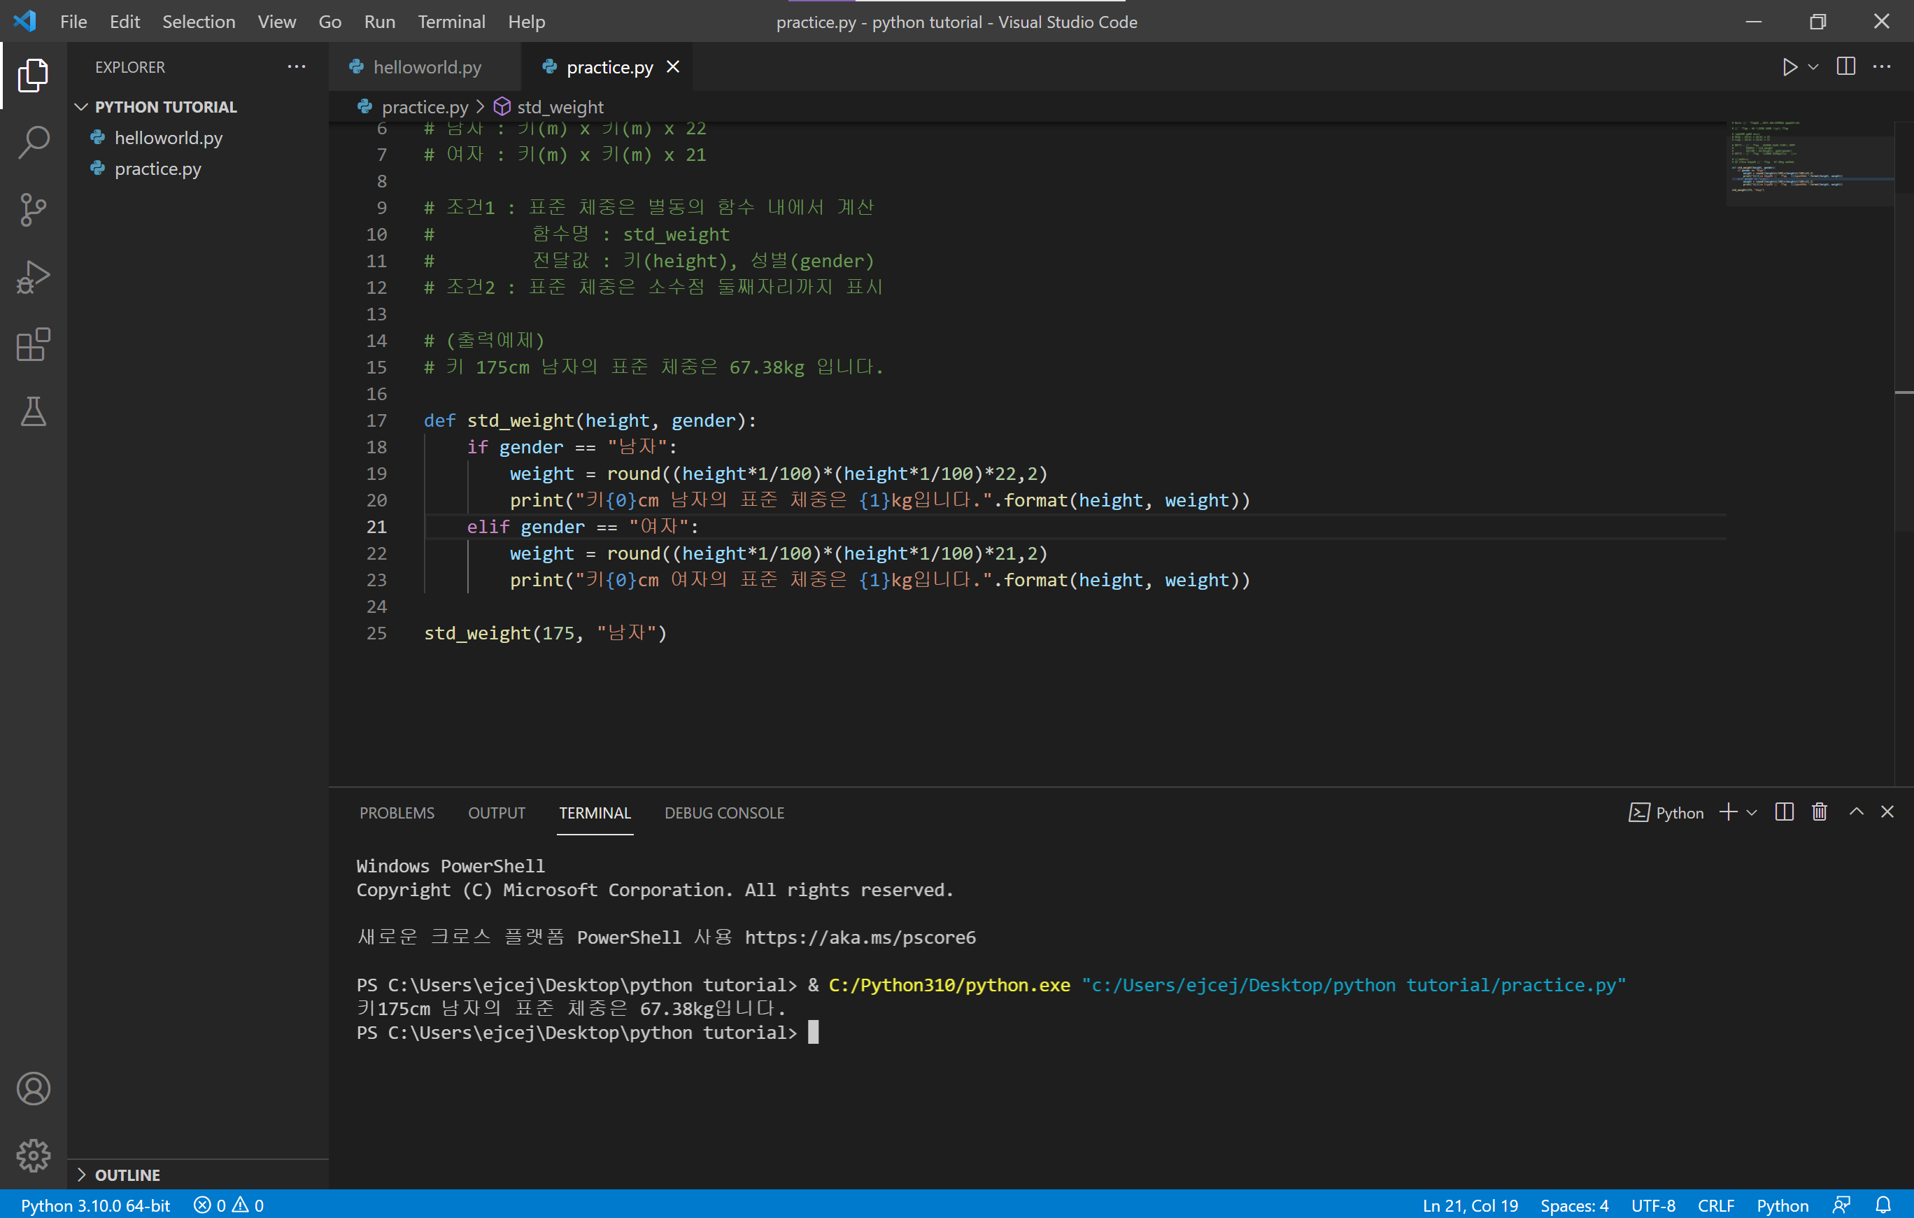Split the terminal panel
The width and height of the screenshot is (1914, 1218).
1784,812
